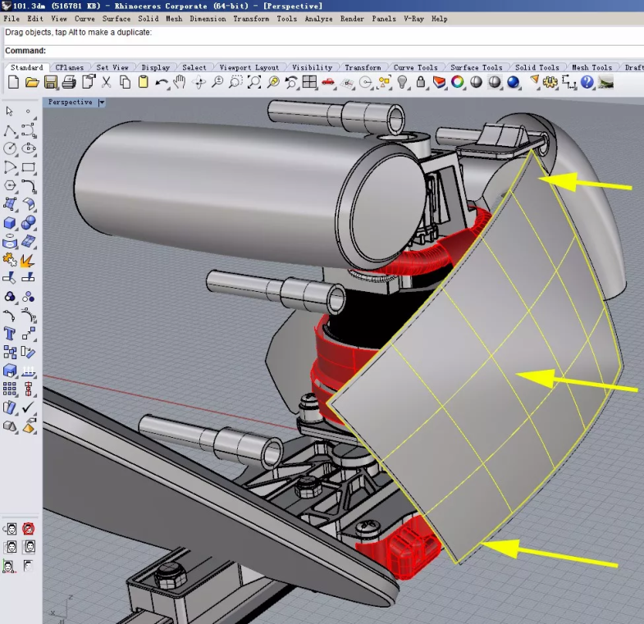Pick the Circle tool from the sidebar

coord(10,148)
